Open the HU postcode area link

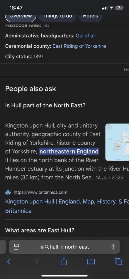(x=46, y=25)
